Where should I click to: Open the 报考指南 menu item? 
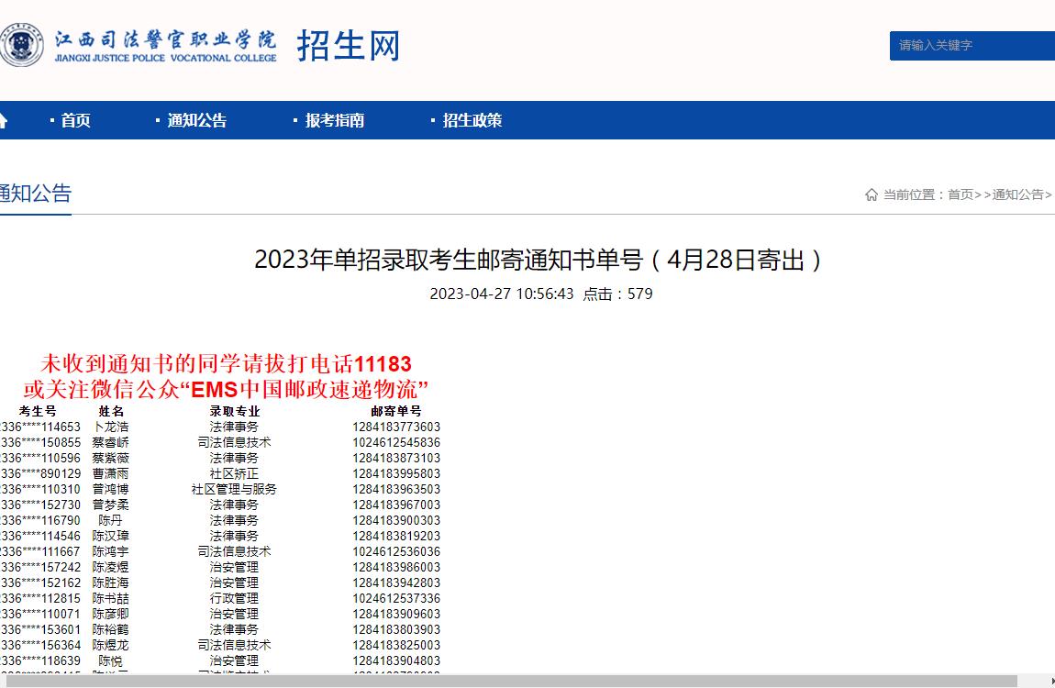point(335,120)
